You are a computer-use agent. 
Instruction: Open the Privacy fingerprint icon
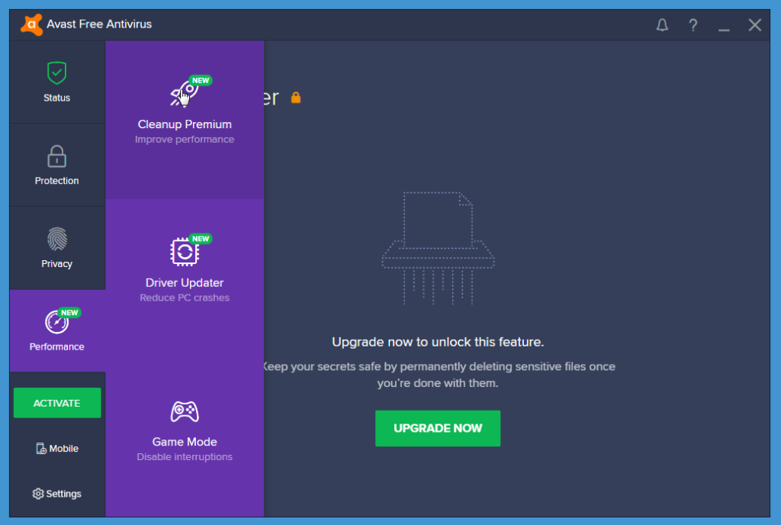click(x=56, y=239)
